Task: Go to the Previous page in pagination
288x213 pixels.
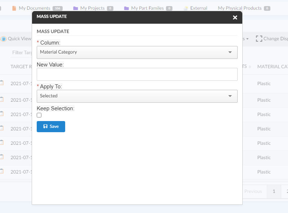Action: pyautogui.click(x=253, y=191)
